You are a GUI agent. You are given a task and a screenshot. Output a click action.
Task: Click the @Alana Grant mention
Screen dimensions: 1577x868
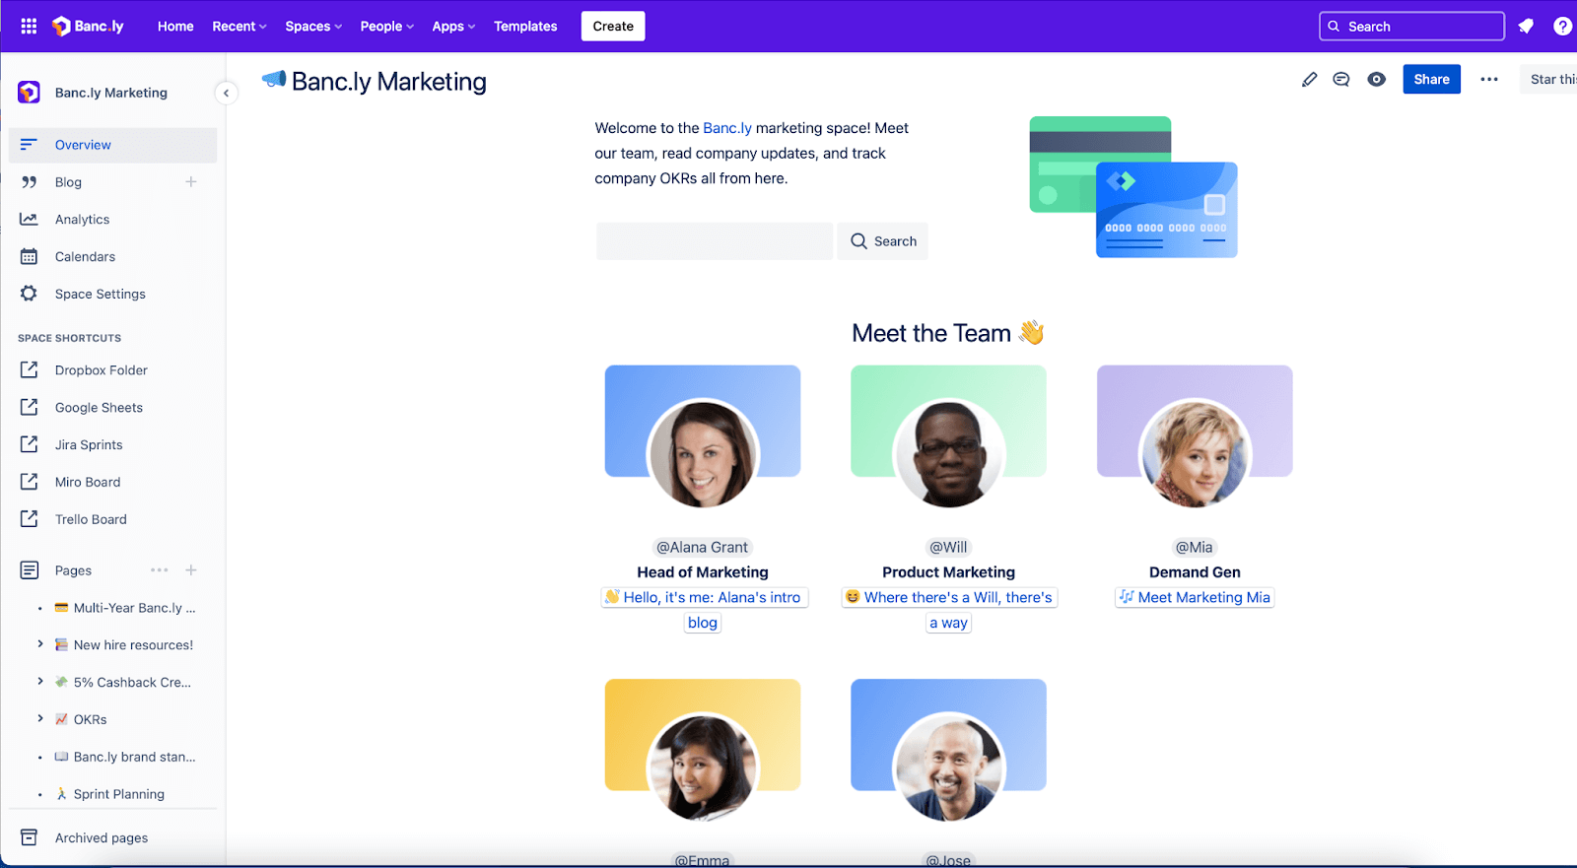click(703, 547)
